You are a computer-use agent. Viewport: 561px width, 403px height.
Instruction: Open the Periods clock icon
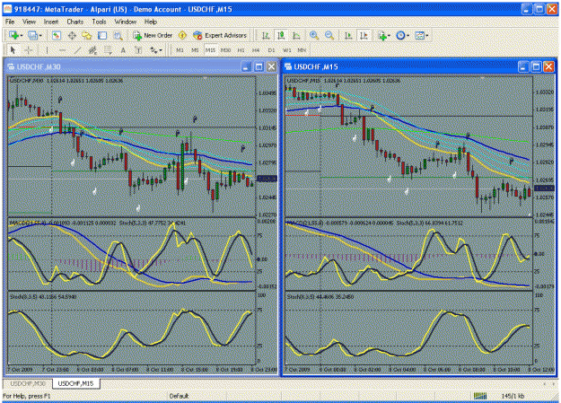400,35
